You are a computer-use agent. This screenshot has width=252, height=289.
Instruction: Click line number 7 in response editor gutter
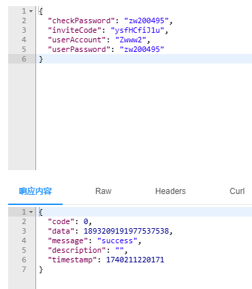[x=24, y=269]
